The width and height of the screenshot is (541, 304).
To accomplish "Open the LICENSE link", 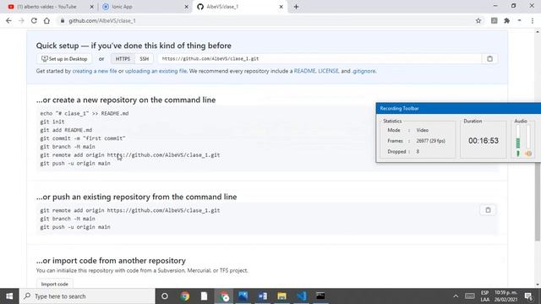I will pyautogui.click(x=328, y=71).
